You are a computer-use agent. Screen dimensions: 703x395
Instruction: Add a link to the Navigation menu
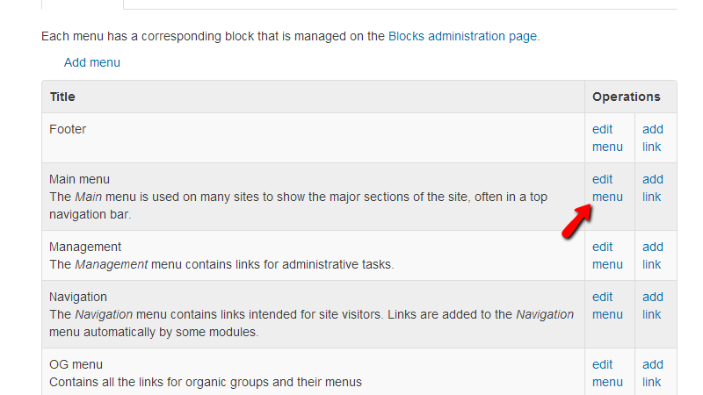click(x=652, y=305)
